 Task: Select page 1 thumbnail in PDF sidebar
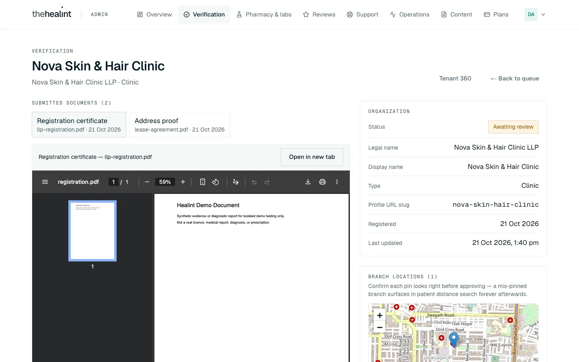pyautogui.click(x=92, y=231)
